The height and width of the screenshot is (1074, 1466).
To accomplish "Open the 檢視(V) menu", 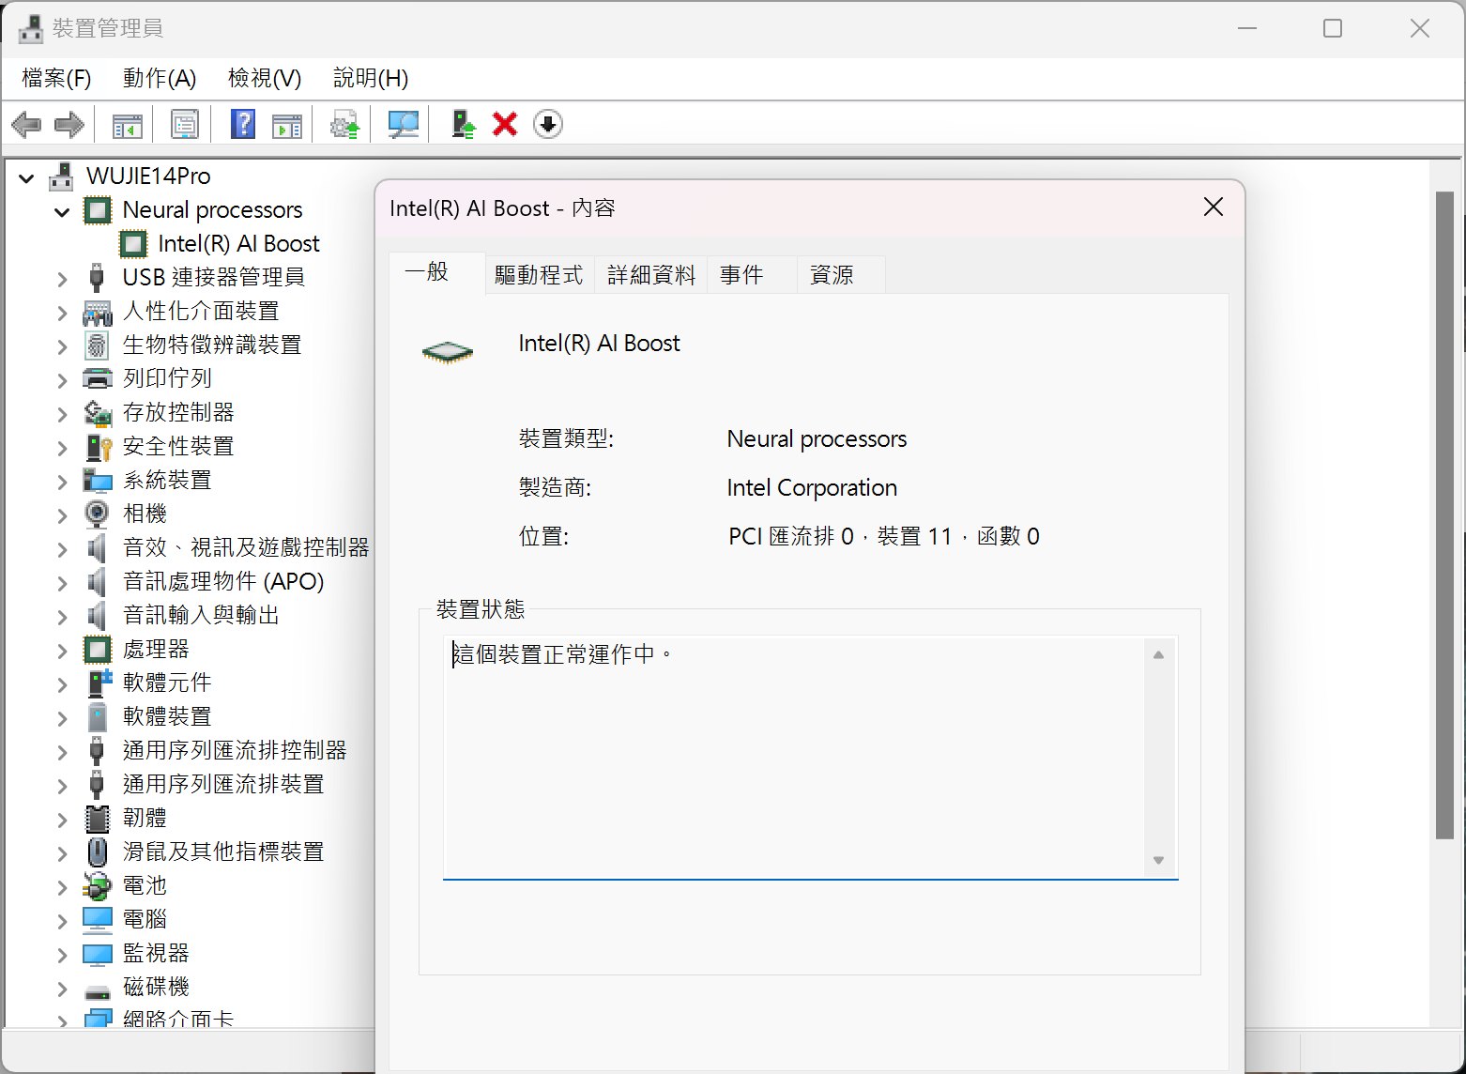I will (265, 78).
